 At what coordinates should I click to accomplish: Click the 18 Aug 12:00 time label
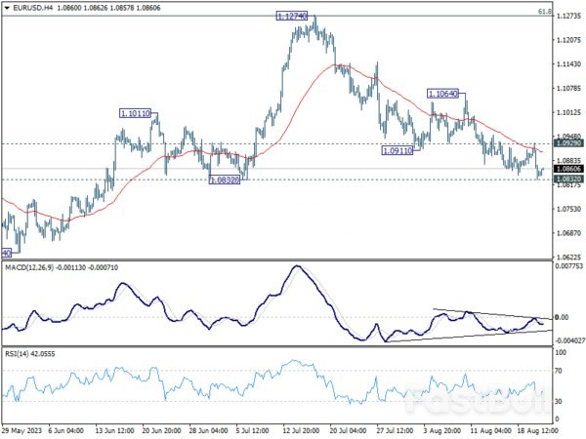click(x=537, y=431)
